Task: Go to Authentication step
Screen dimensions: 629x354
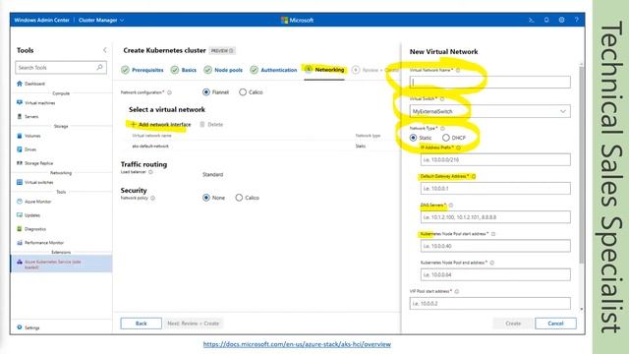Action: point(273,70)
